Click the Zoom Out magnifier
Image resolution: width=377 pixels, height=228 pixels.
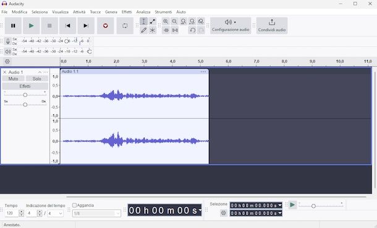click(174, 22)
